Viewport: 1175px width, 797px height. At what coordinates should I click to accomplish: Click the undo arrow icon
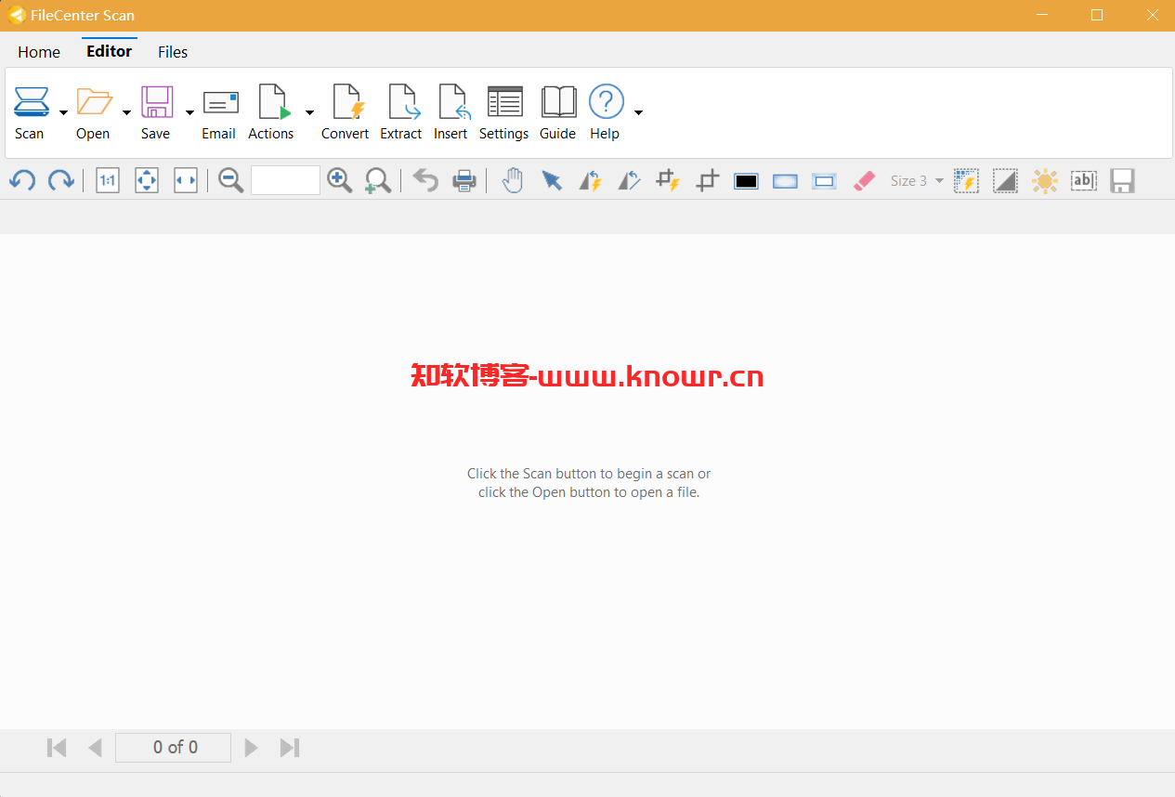(x=425, y=180)
